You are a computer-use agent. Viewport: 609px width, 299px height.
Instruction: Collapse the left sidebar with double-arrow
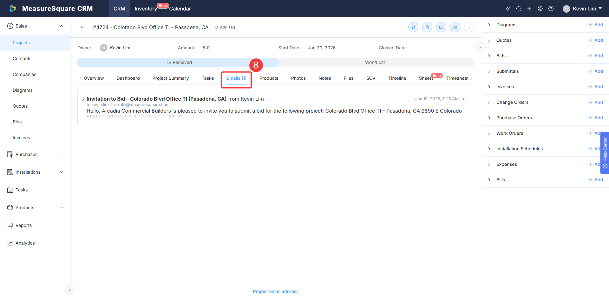tap(70, 290)
